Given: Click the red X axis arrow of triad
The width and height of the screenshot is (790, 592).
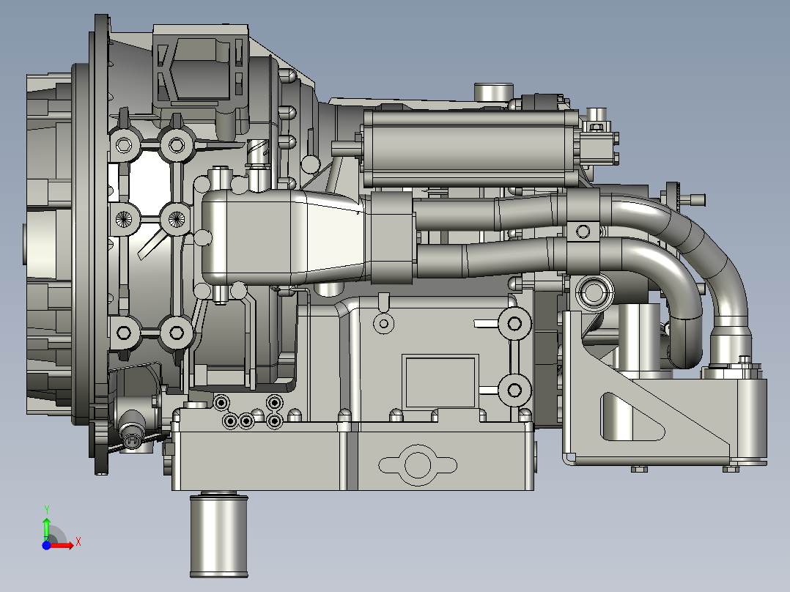Looking at the screenshot, I should (62, 544).
